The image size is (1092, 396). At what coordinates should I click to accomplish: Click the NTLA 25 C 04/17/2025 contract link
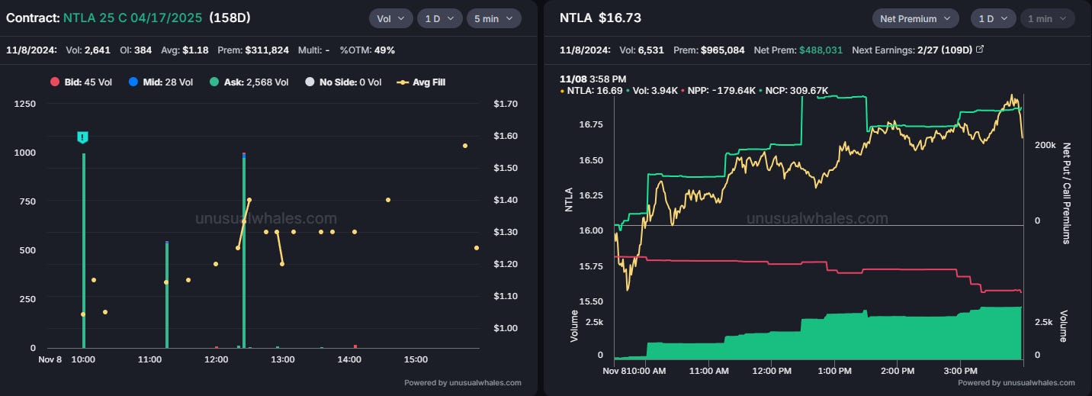click(x=133, y=18)
